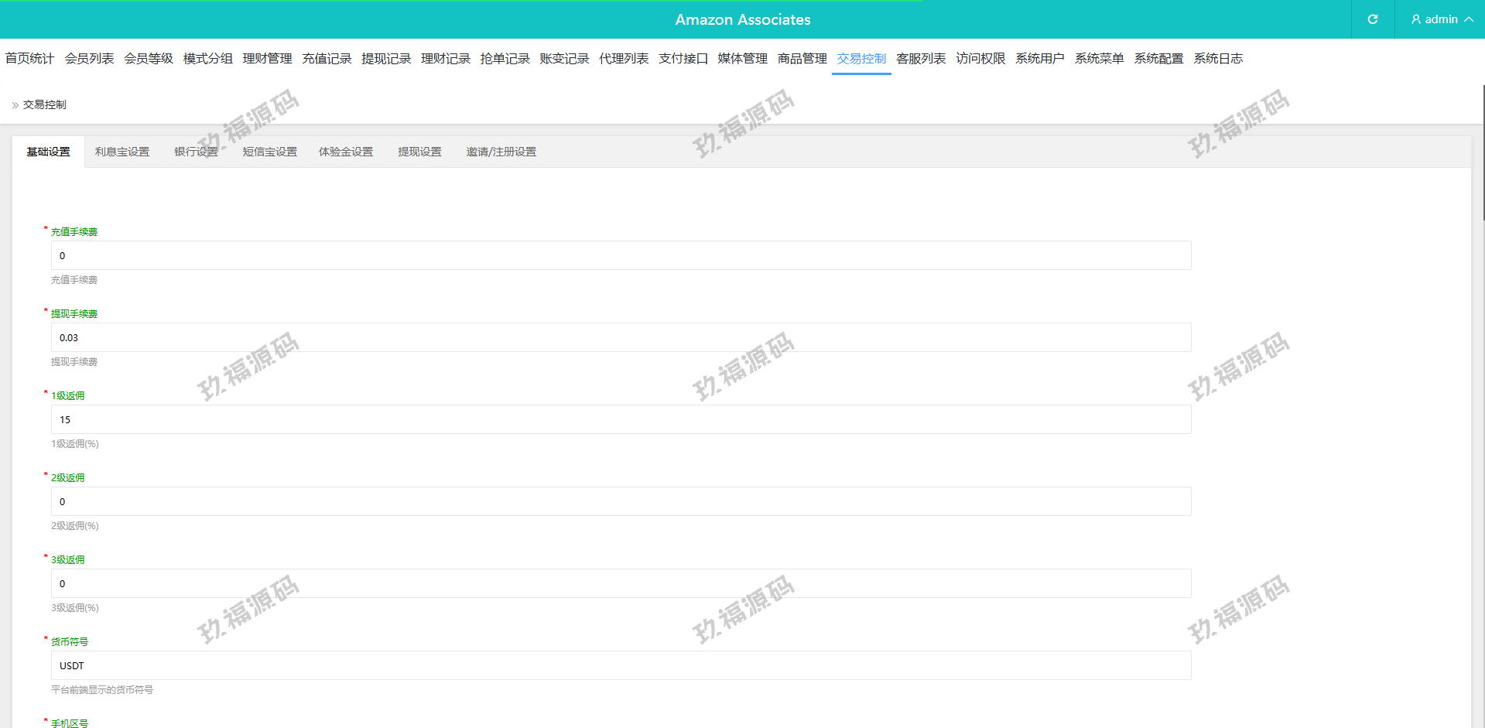The image size is (1485, 728).
Task: Open the admin user dropdown
Action: coord(1441,19)
